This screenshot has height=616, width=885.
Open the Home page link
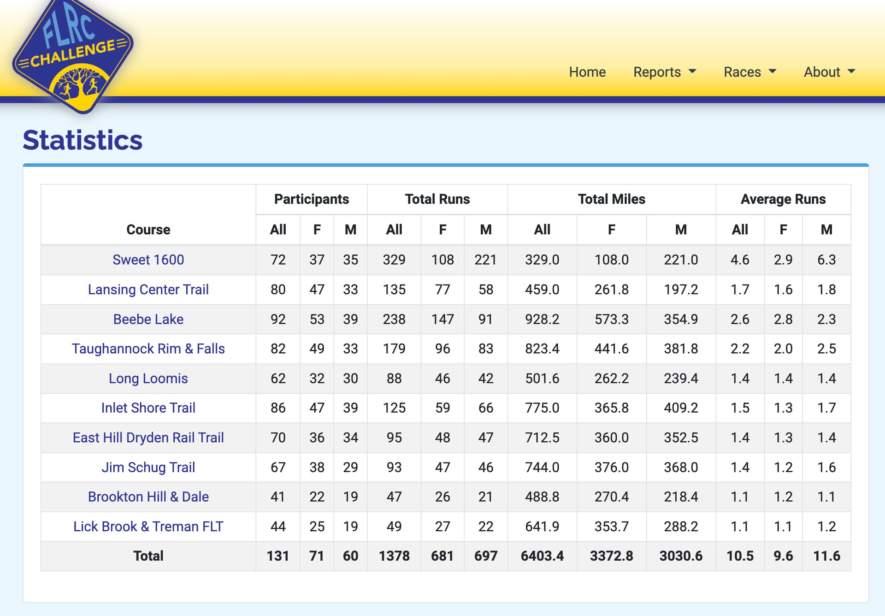(587, 72)
